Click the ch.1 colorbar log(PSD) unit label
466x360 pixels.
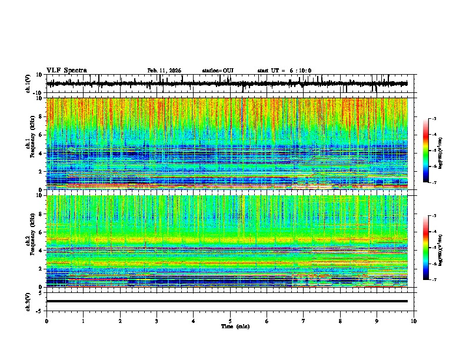[441, 153]
